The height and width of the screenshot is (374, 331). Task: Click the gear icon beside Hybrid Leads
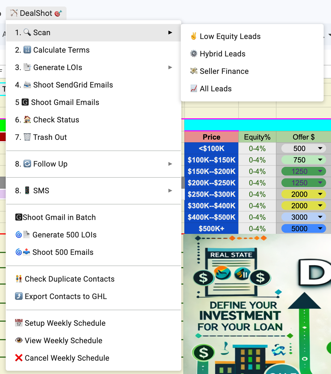pyautogui.click(x=194, y=54)
